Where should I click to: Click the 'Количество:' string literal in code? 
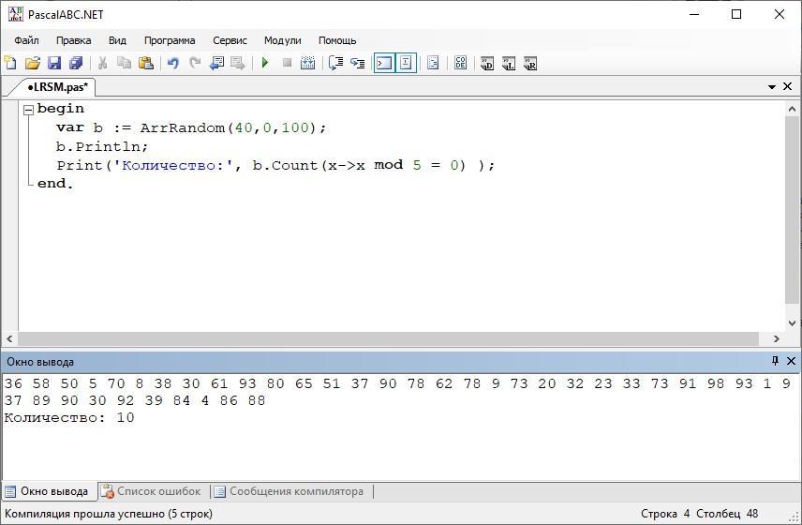(x=174, y=165)
